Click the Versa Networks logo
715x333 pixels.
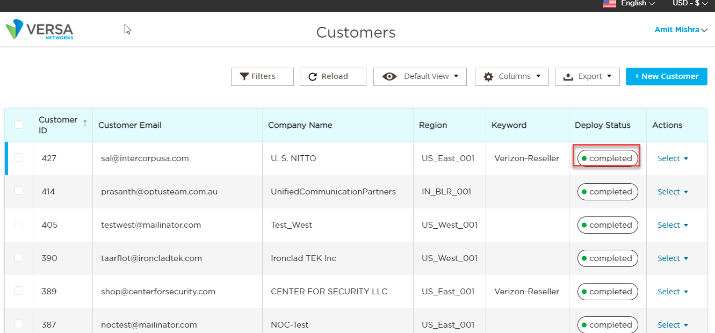click(39, 30)
